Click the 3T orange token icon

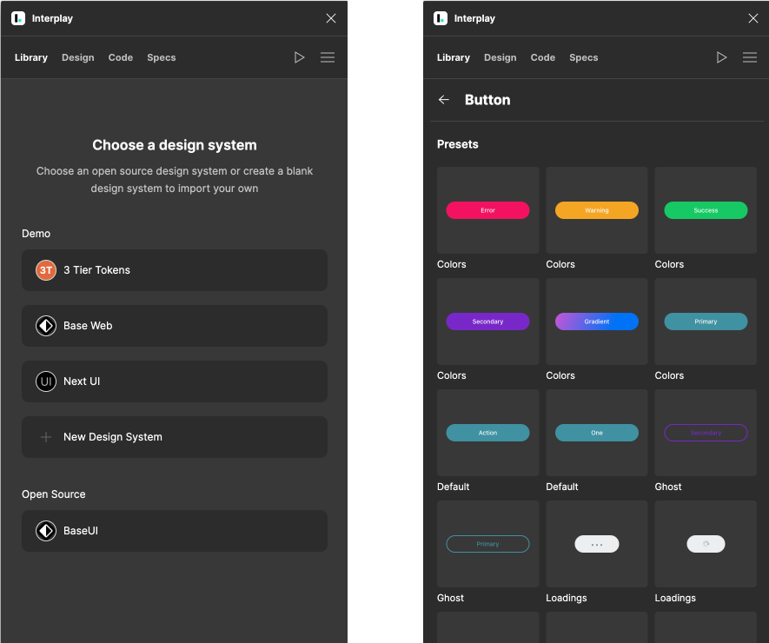pos(46,270)
